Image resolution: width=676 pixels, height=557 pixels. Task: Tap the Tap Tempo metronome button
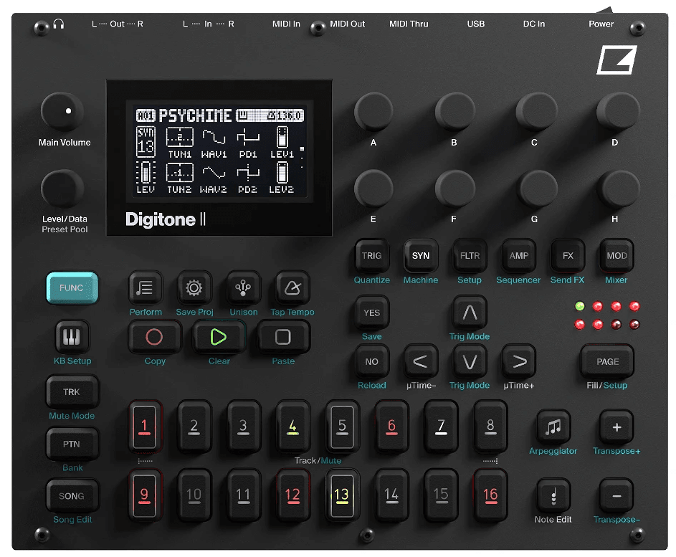click(292, 287)
